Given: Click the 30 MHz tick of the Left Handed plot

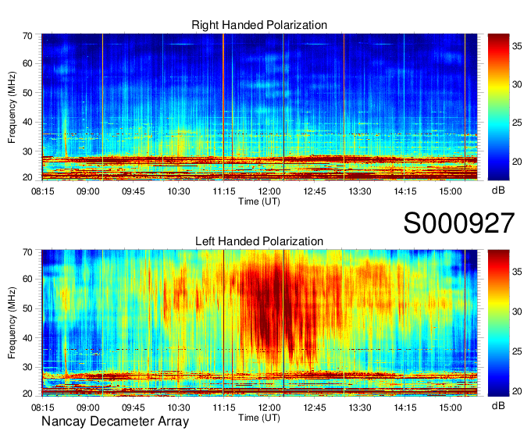Looking at the screenshot, I should (27, 367).
